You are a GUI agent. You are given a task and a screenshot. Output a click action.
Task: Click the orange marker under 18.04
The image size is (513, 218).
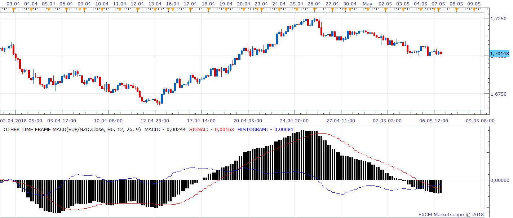(208, 9)
